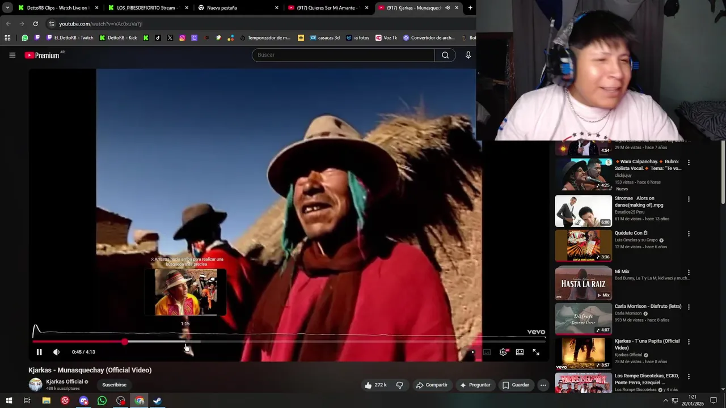Screen dimensions: 726x408
Task: Start voice search with microphone icon
Action: [x=468, y=55]
